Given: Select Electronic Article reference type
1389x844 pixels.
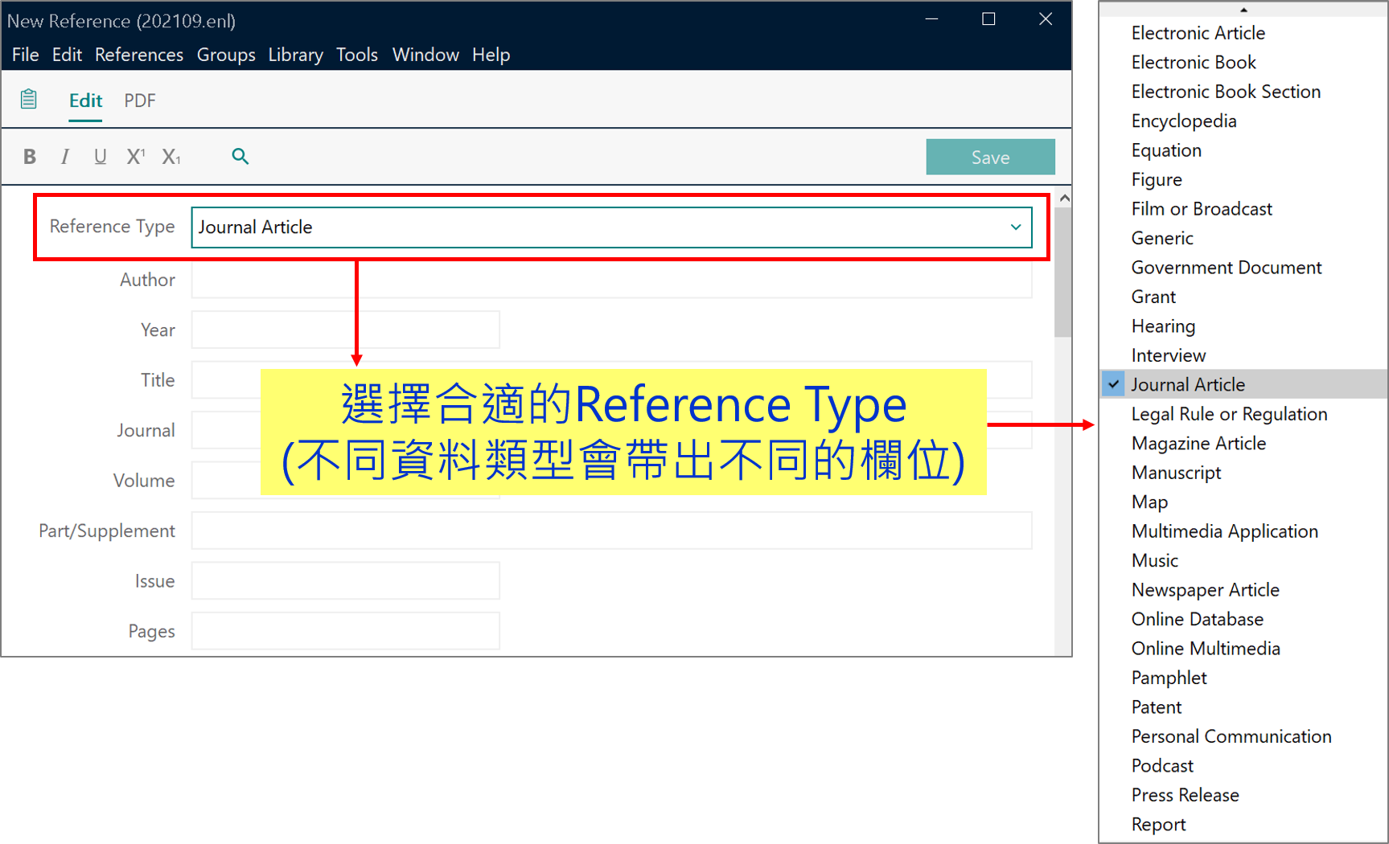Looking at the screenshot, I should click(1198, 33).
